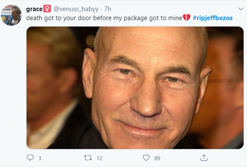Open grace's profile picture avatar

(x=11, y=15)
